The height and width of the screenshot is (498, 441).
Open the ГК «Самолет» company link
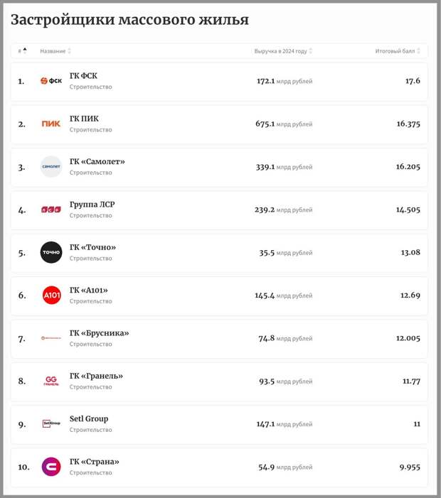[x=97, y=161]
